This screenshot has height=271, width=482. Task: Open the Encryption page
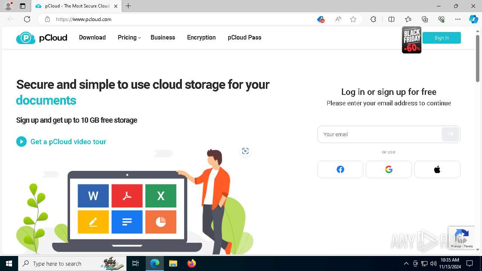[201, 37]
